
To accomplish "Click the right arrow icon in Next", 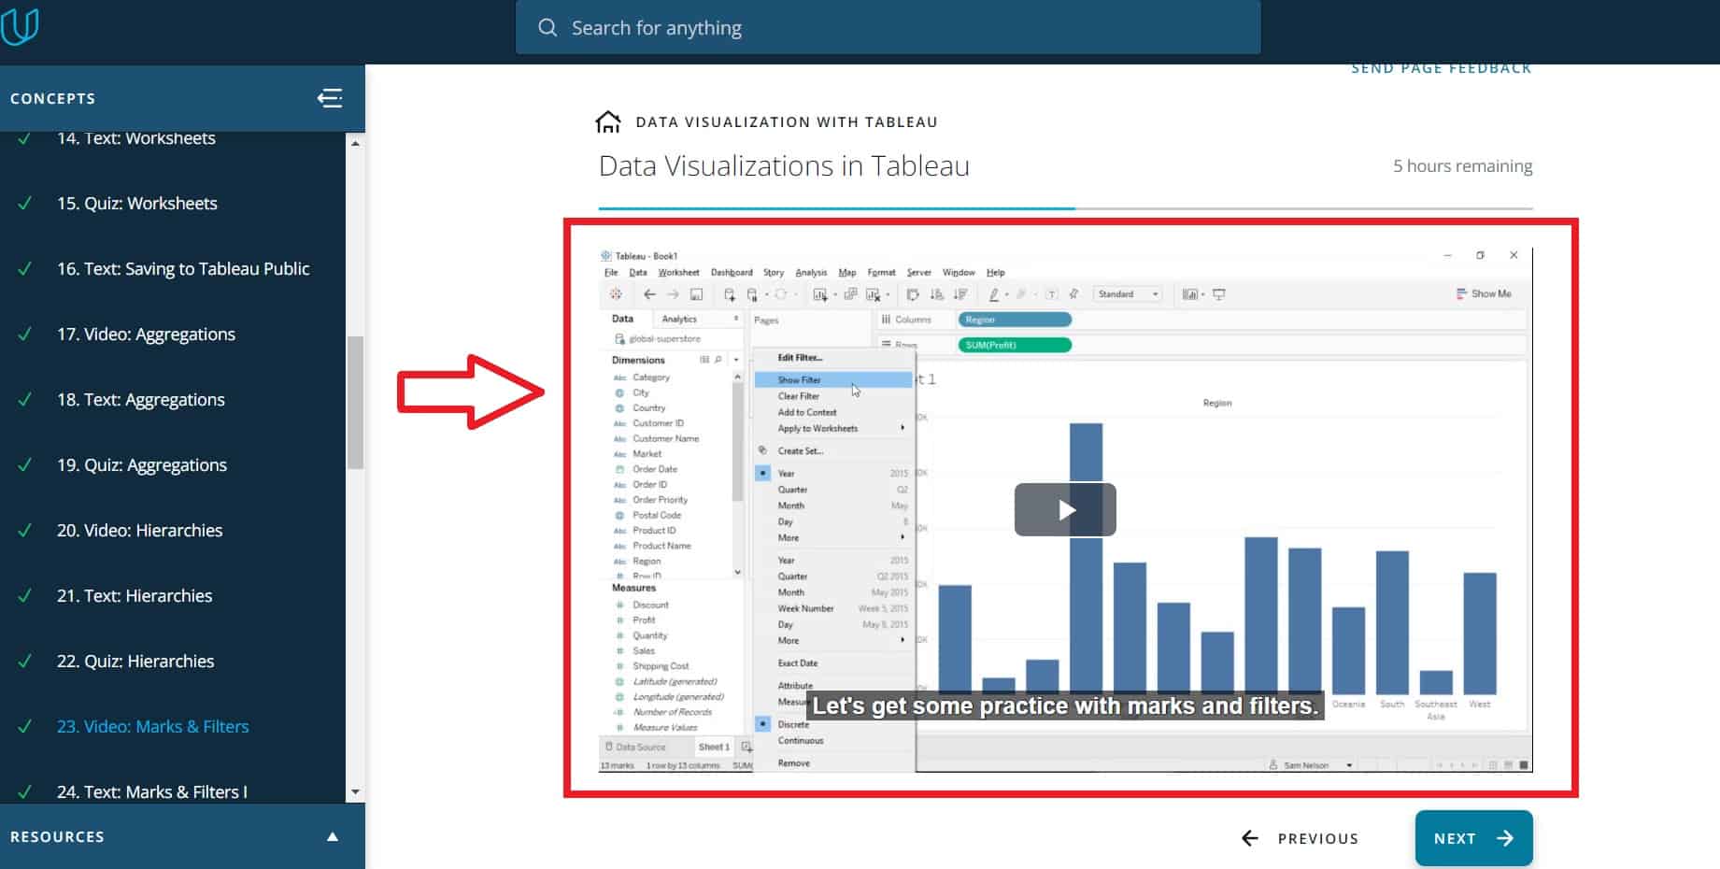I will point(1504,838).
